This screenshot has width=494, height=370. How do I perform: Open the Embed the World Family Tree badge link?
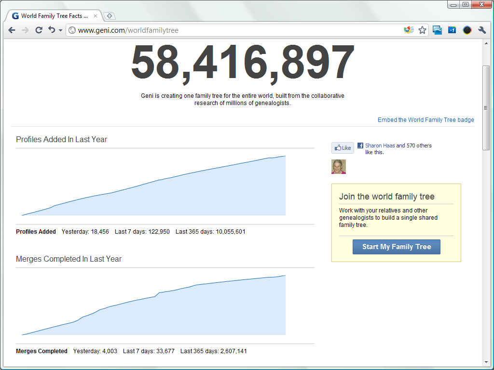click(x=425, y=120)
